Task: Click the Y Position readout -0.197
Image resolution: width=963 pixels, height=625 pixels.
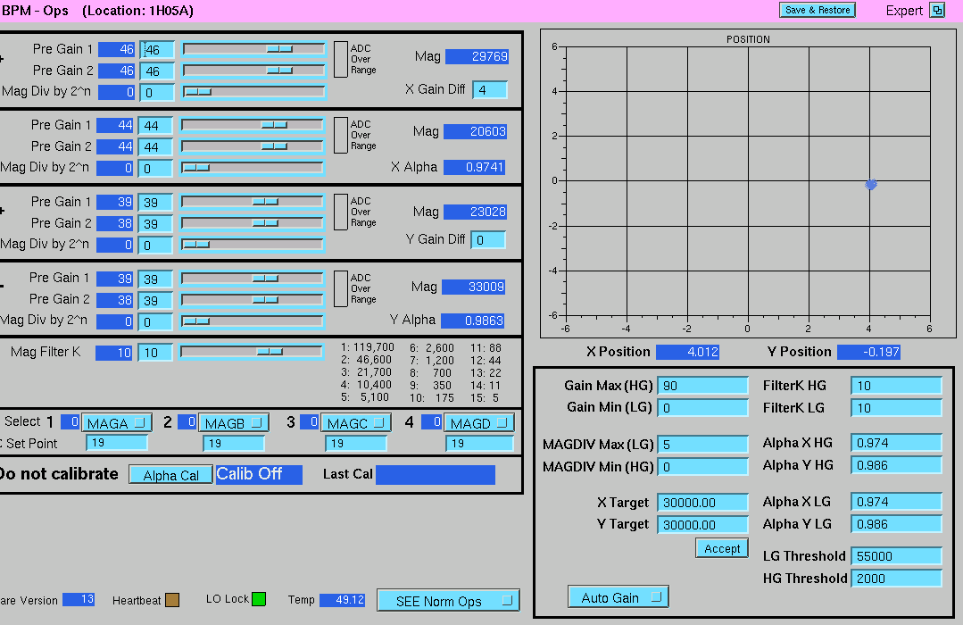Action: coord(868,352)
